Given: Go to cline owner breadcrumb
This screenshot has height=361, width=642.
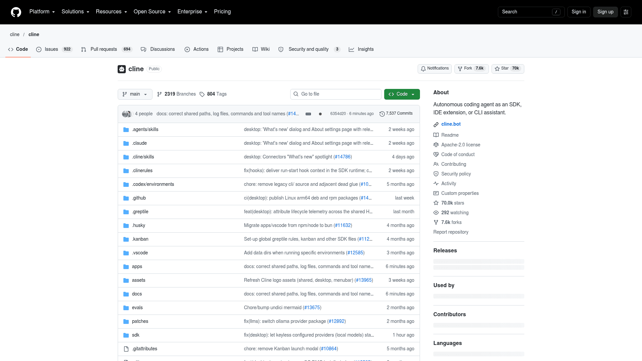Looking at the screenshot, I should [15, 35].
